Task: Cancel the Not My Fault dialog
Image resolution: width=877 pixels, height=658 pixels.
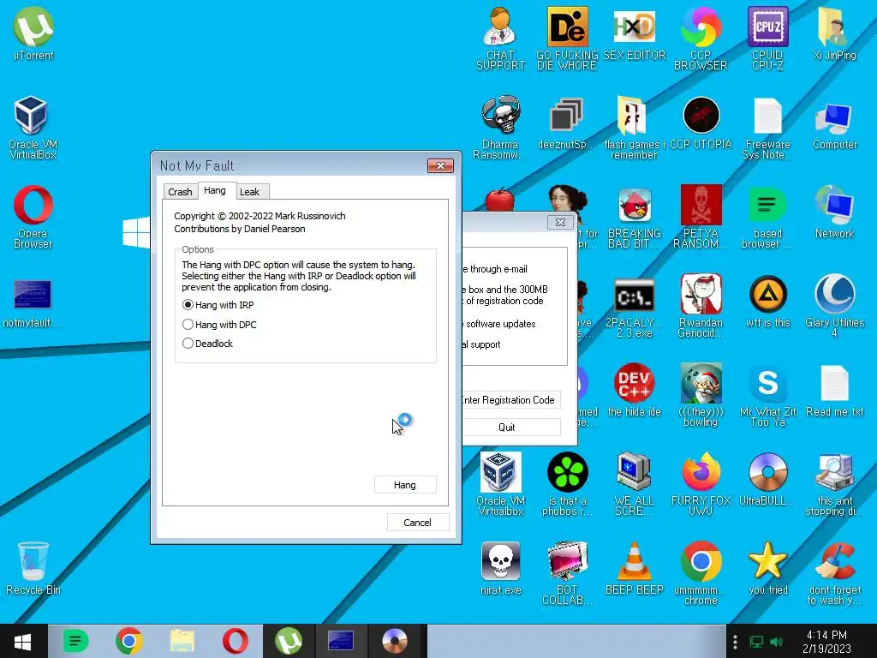Action: (417, 522)
